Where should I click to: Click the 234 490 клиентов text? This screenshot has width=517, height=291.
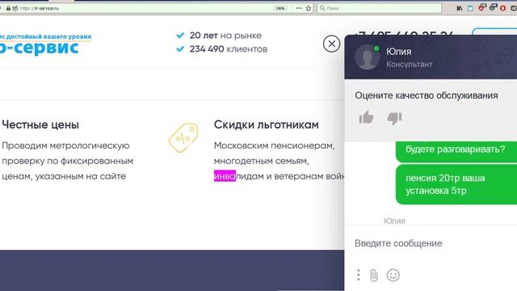point(228,49)
